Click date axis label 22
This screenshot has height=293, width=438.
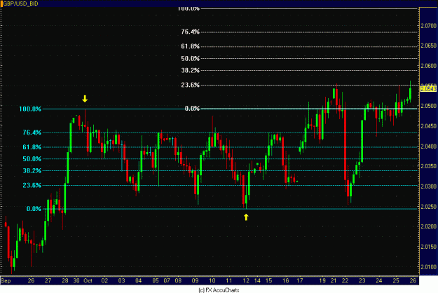tap(345, 280)
